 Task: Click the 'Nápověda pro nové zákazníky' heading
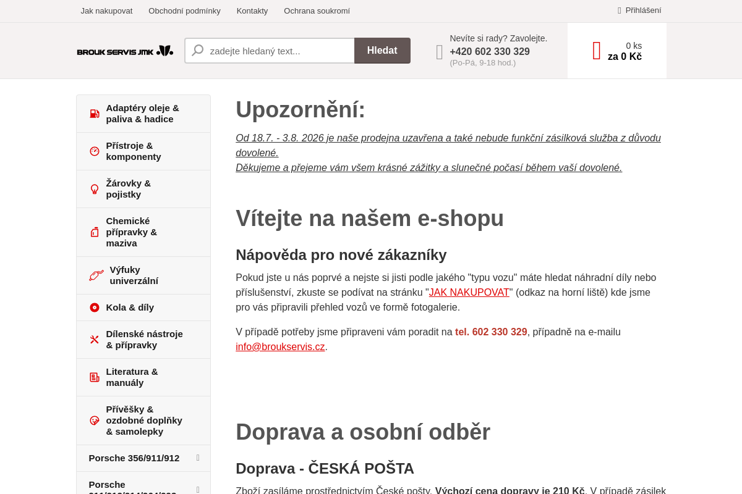tap(341, 255)
